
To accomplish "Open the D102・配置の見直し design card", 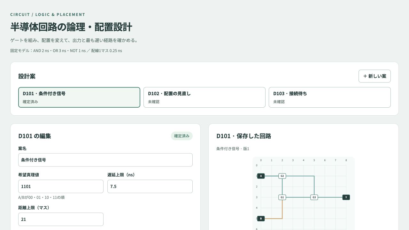I will point(204,97).
